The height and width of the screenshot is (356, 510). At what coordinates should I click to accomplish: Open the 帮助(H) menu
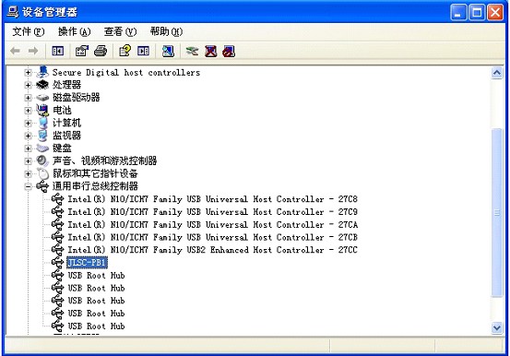click(166, 31)
